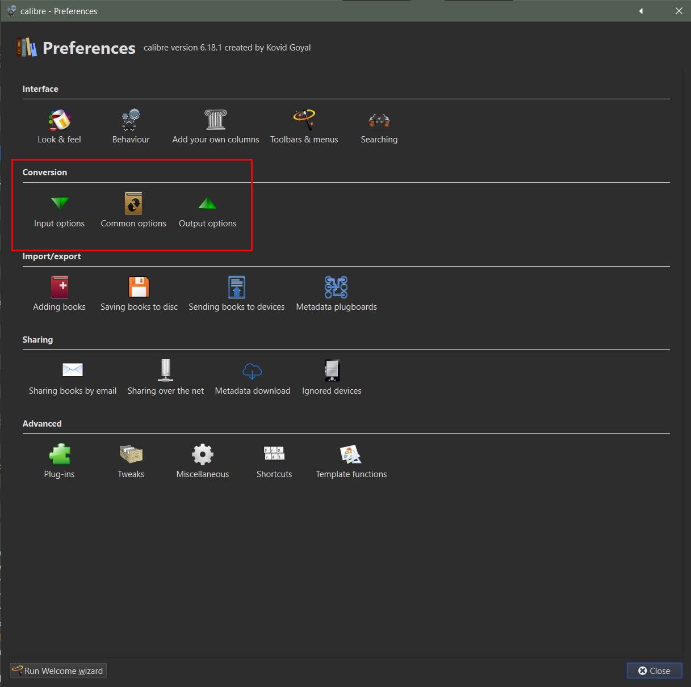Open Metadata plugboards
The height and width of the screenshot is (687, 691).
(336, 294)
